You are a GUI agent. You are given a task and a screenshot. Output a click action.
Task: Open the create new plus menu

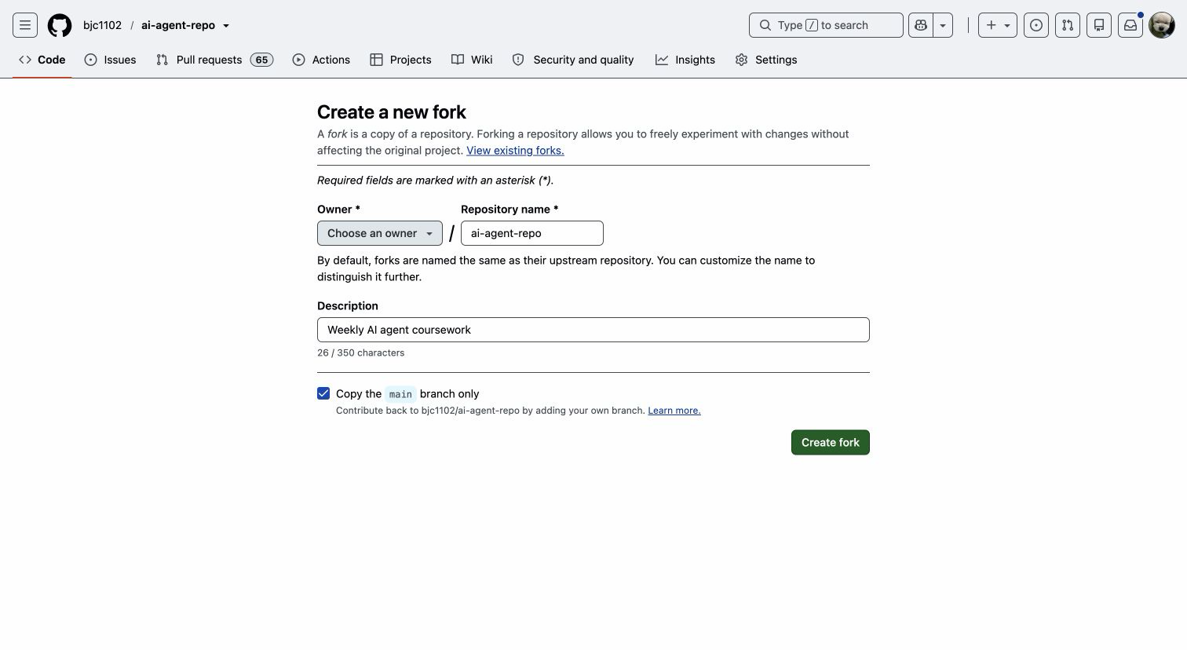pos(998,25)
